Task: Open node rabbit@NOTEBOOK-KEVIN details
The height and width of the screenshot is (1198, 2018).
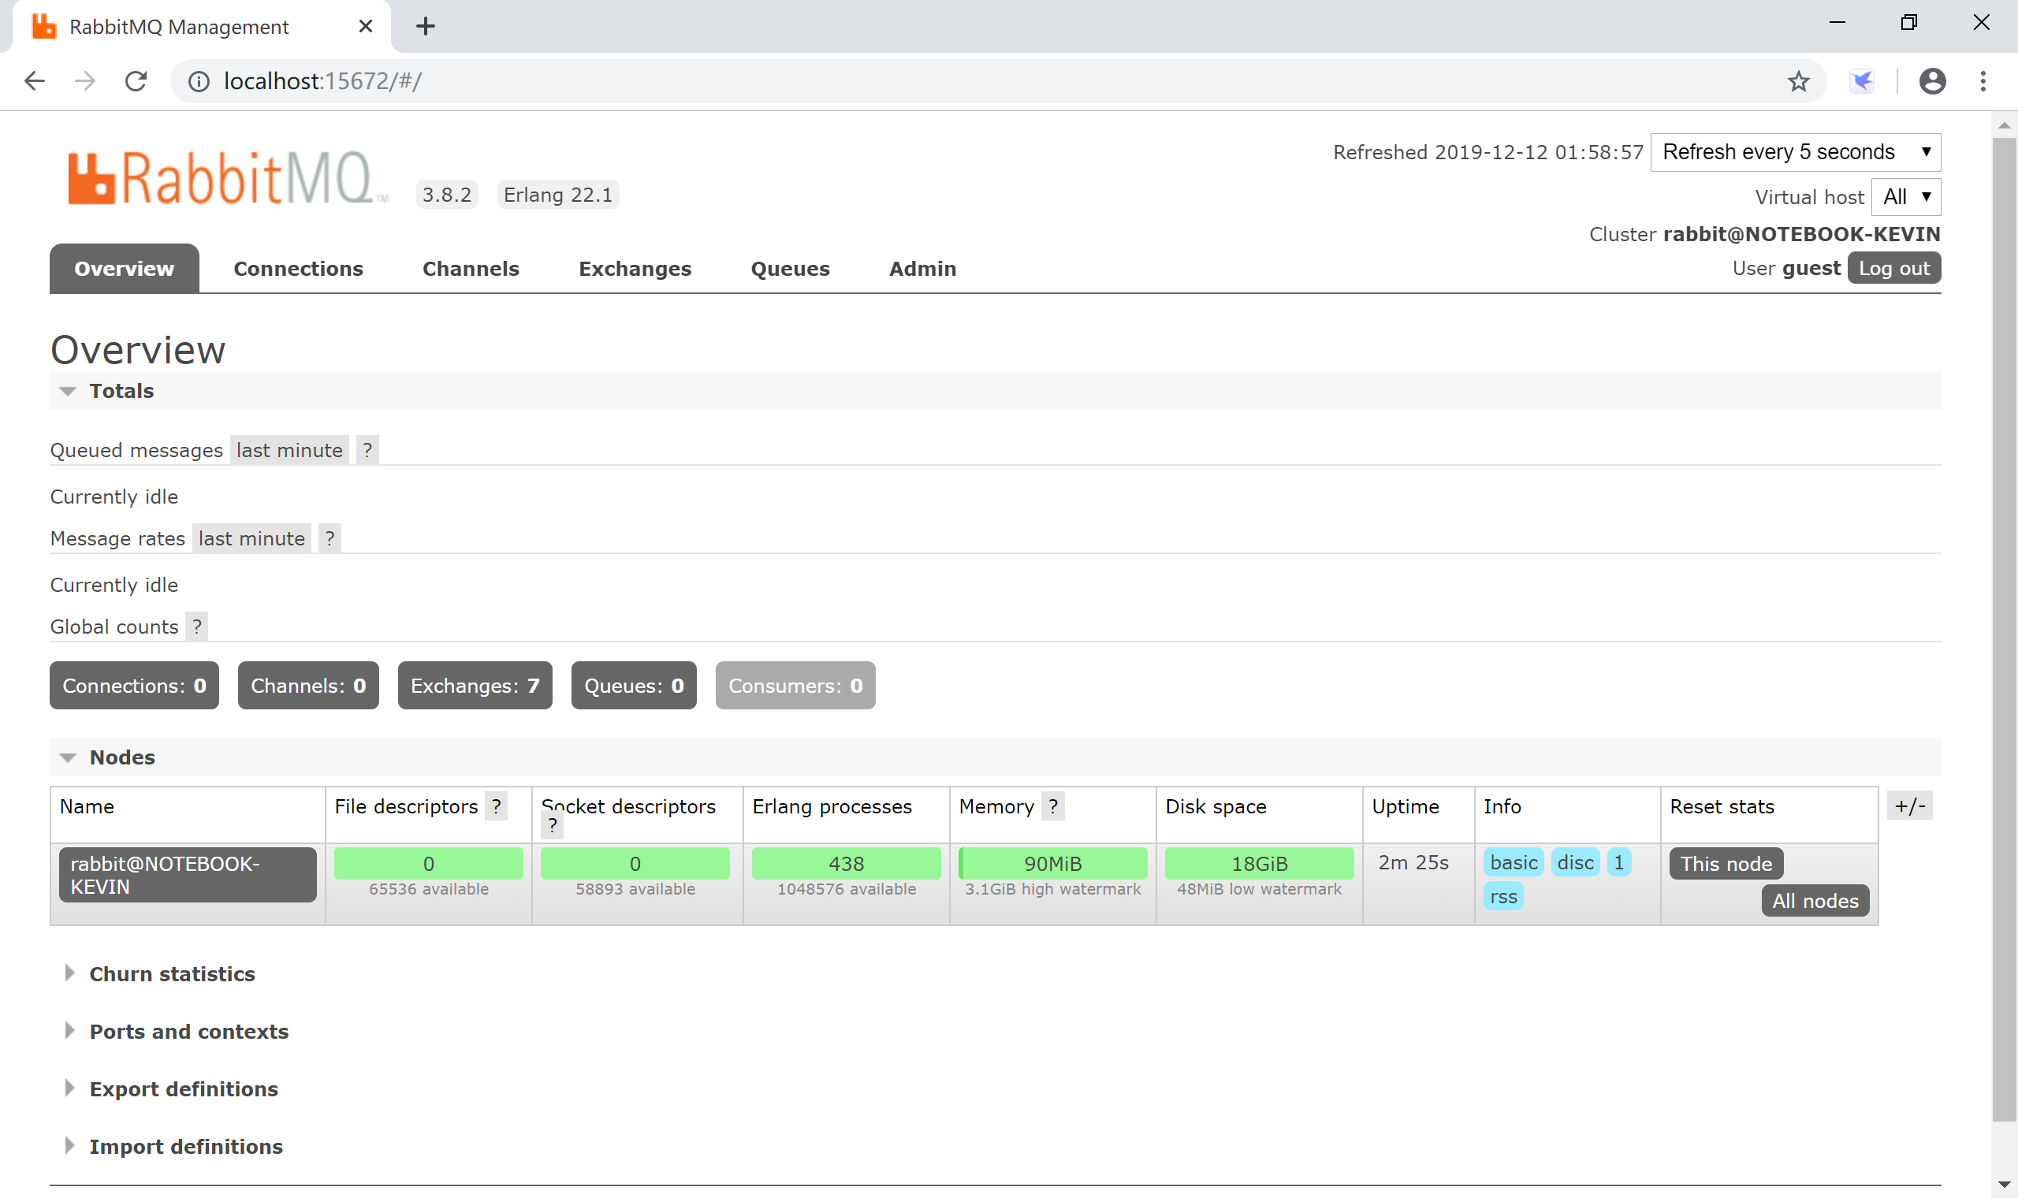Action: [188, 874]
